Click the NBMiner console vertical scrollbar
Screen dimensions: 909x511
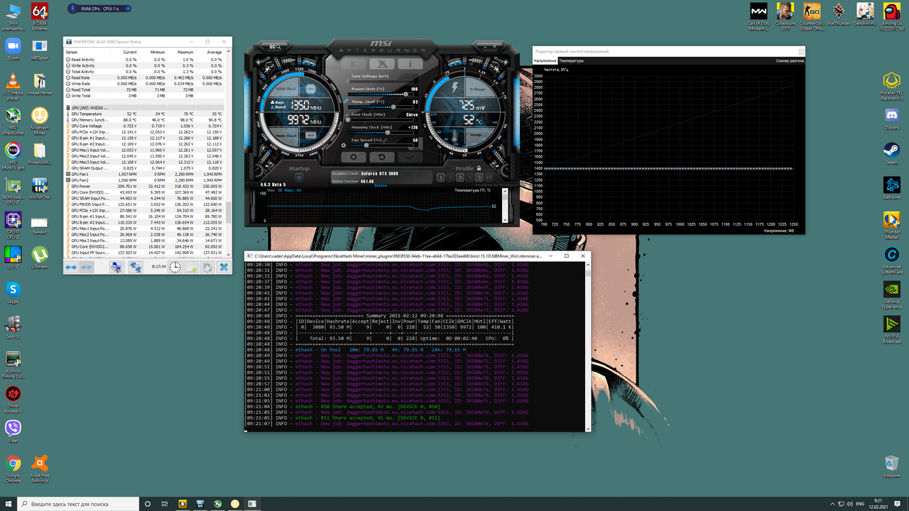pos(587,346)
